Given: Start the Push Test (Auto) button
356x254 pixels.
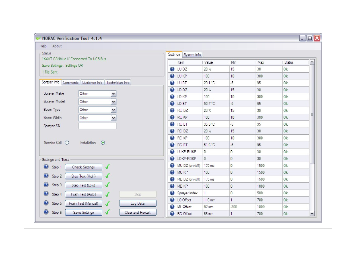Looking at the screenshot, I should point(84,194).
